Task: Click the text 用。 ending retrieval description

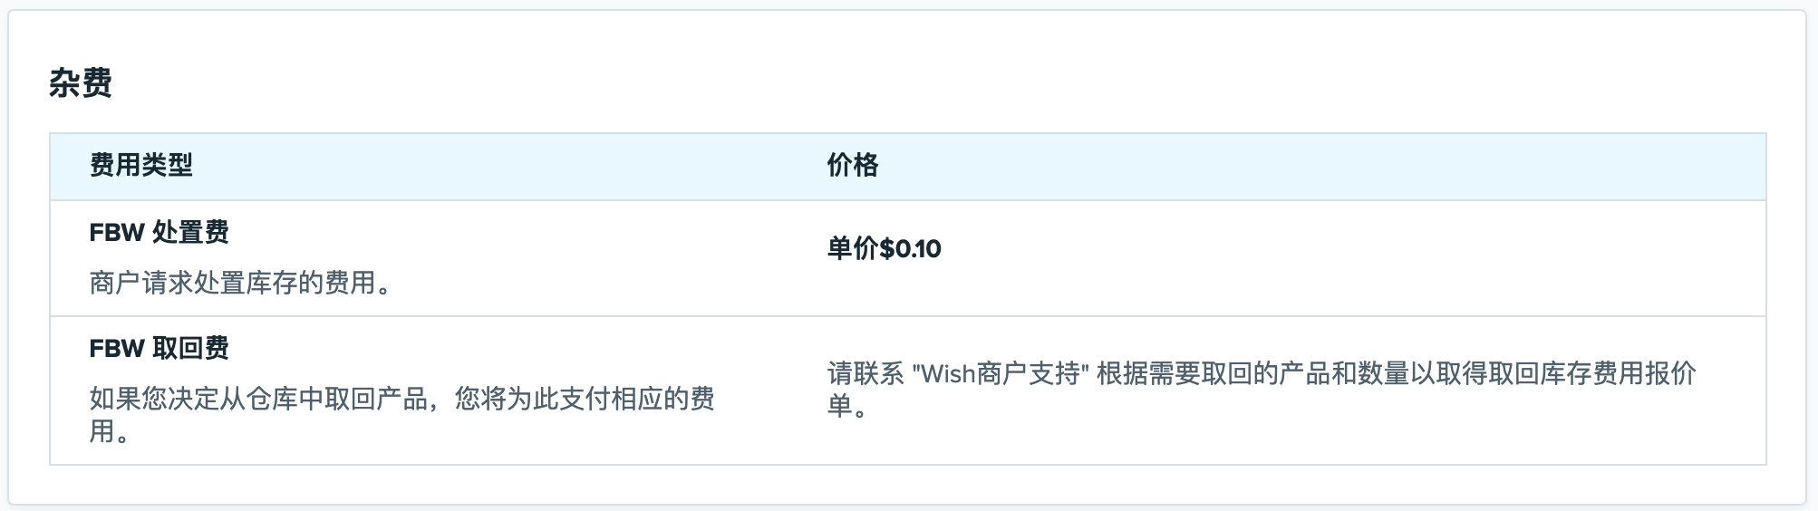Action: point(110,431)
